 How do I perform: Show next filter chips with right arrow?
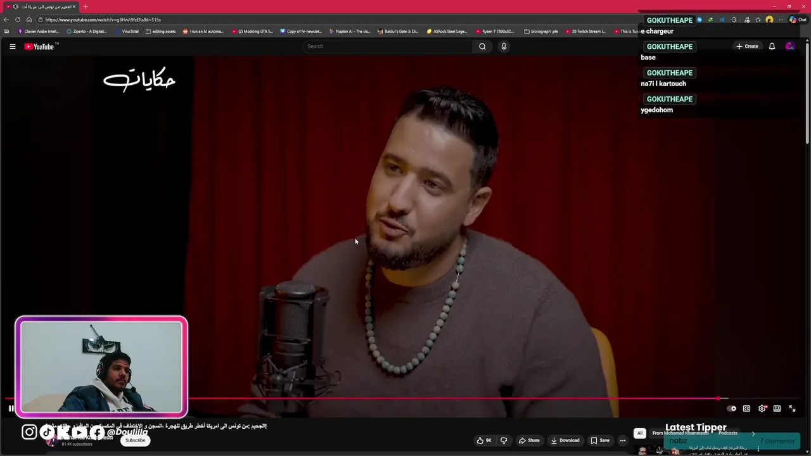(x=753, y=433)
